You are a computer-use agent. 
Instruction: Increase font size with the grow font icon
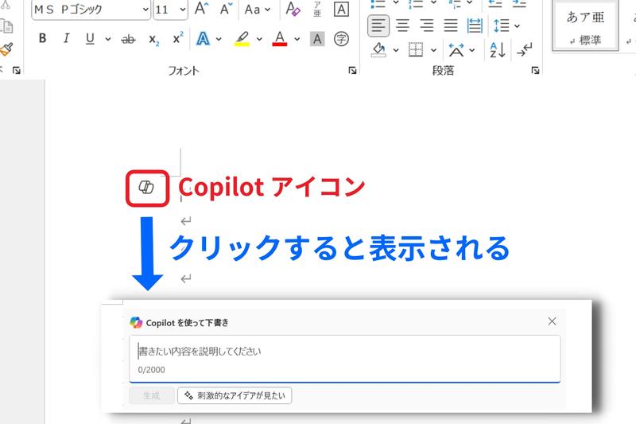pos(201,9)
